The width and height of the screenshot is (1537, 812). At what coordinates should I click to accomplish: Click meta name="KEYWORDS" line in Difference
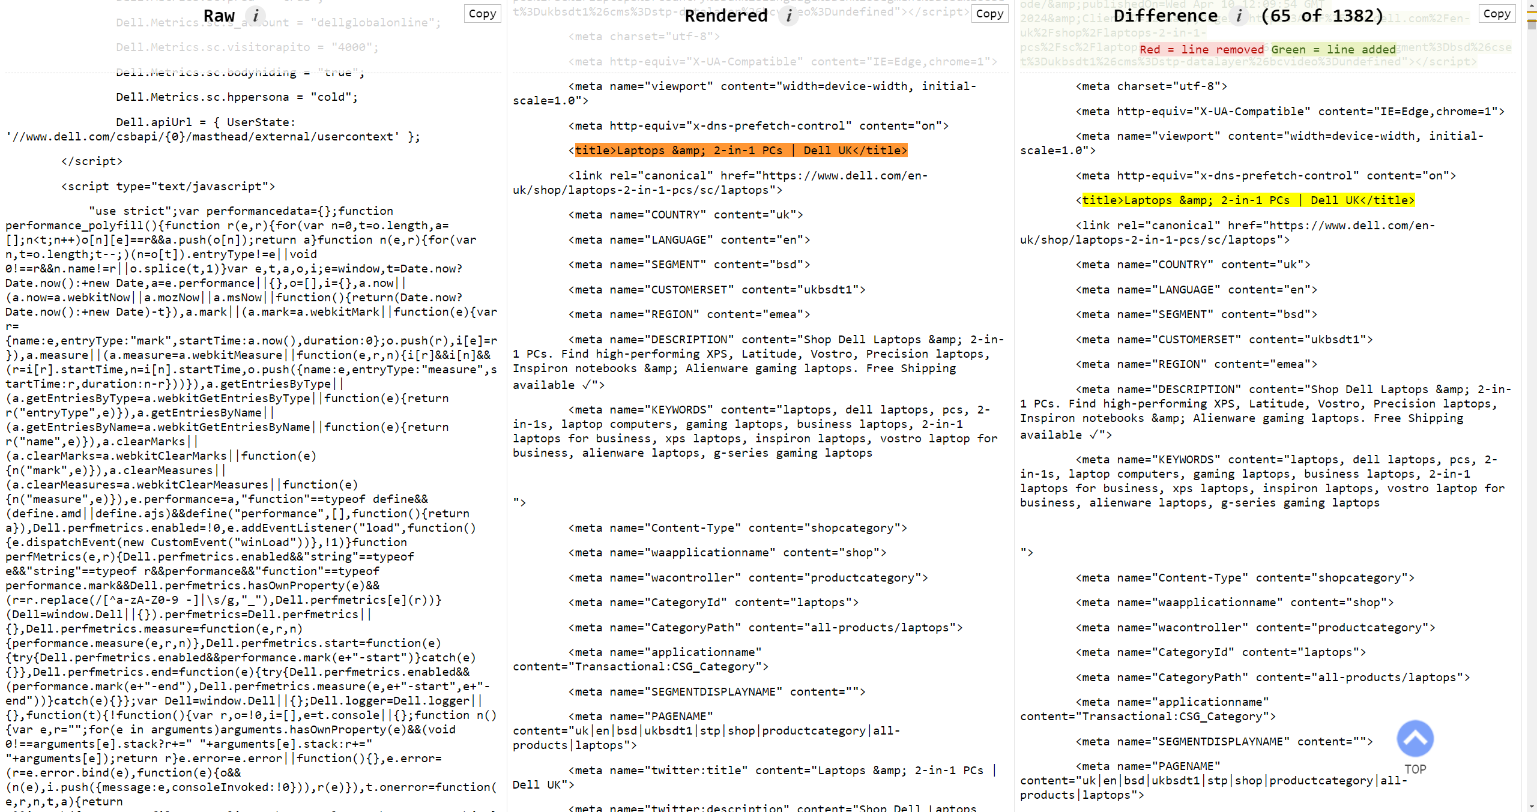pos(1263,481)
